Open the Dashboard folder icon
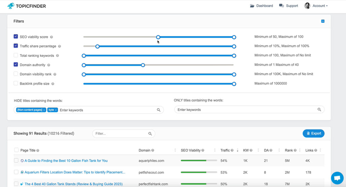The image size is (346, 187). pos(252,6)
